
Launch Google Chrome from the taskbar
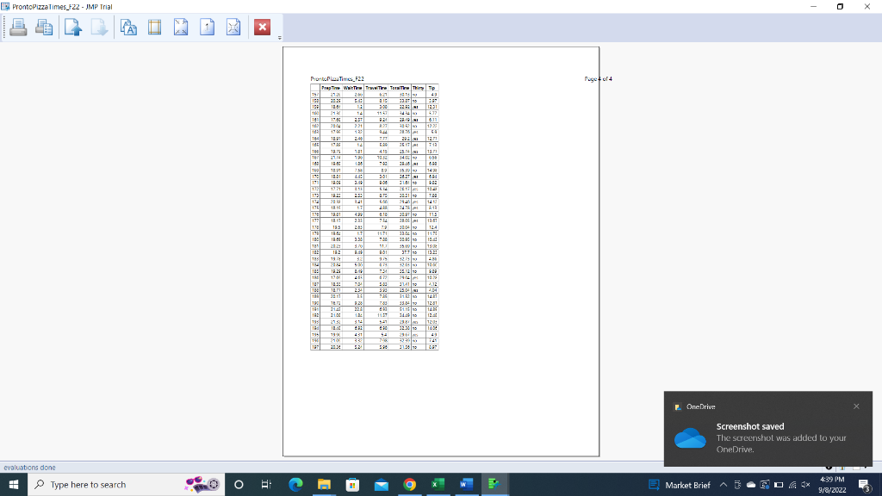tap(409, 484)
